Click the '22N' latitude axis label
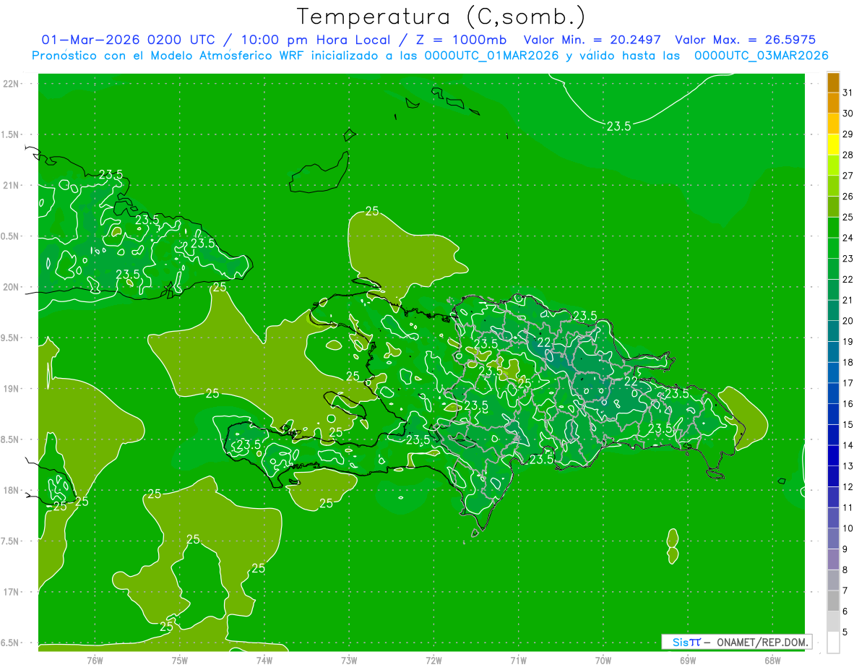The height and width of the screenshot is (670, 867). click(x=11, y=84)
